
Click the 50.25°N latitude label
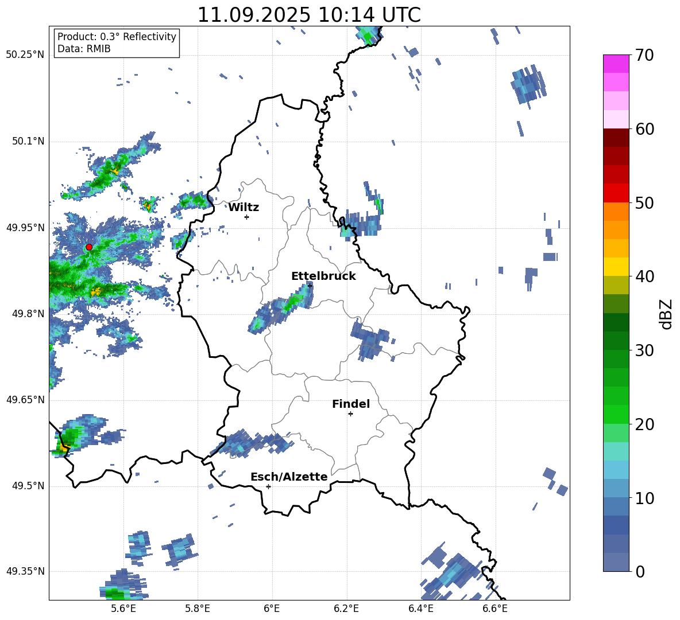(x=25, y=55)
